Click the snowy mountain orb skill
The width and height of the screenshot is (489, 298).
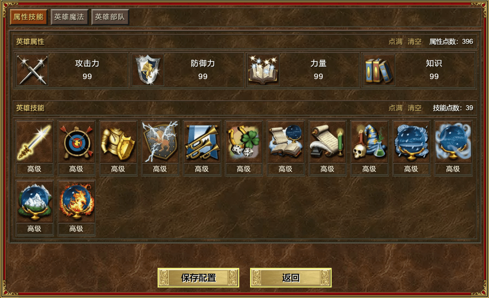pyautogui.click(x=34, y=202)
